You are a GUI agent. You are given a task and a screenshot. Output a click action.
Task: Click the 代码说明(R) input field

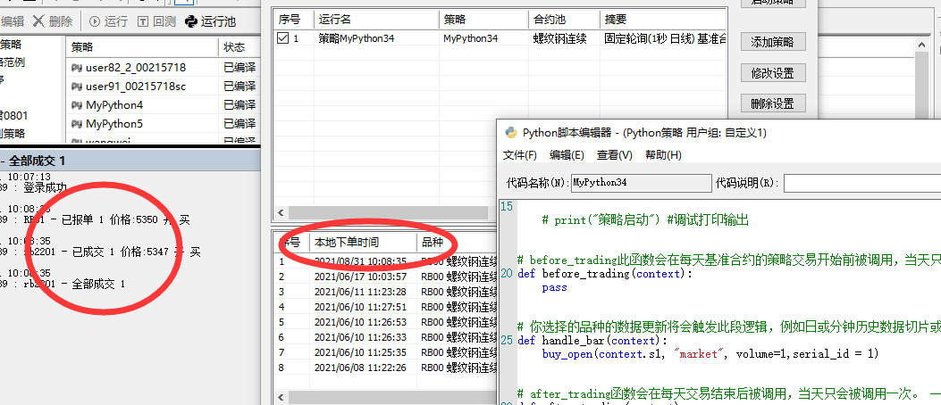[861, 183]
